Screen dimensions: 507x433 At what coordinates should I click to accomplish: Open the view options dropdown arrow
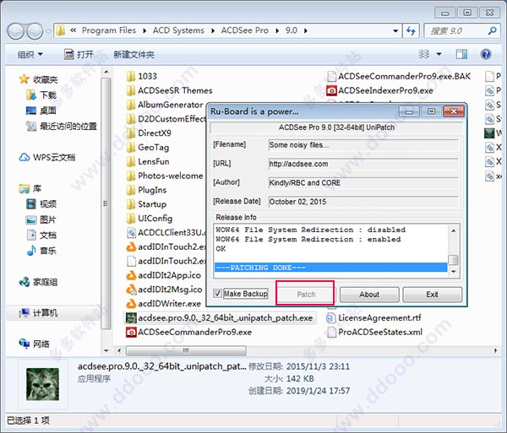point(439,54)
